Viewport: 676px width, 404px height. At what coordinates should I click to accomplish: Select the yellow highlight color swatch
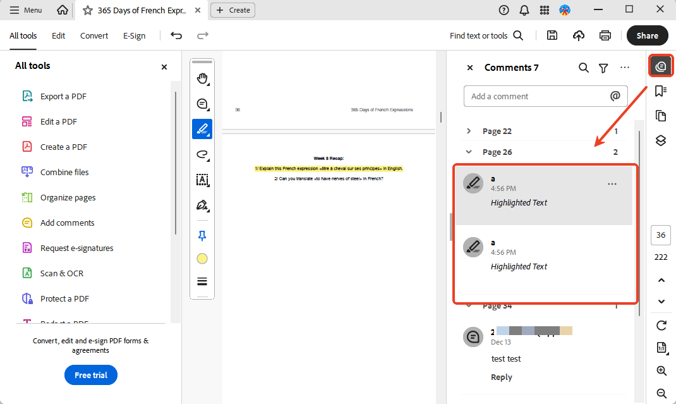pyautogui.click(x=202, y=259)
